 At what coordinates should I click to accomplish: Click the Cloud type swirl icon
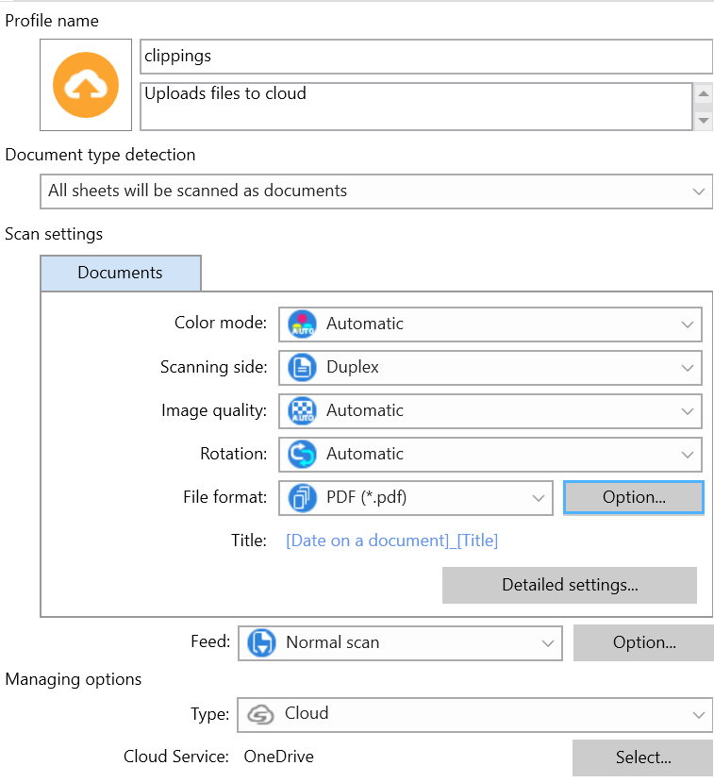point(260,715)
